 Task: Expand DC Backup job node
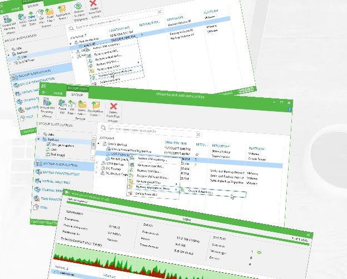coord(97,167)
